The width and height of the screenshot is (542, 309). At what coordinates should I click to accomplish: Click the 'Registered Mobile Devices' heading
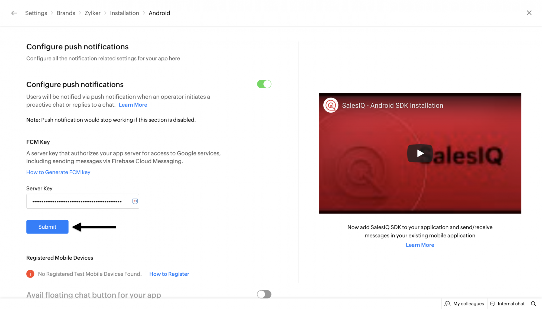point(60,258)
